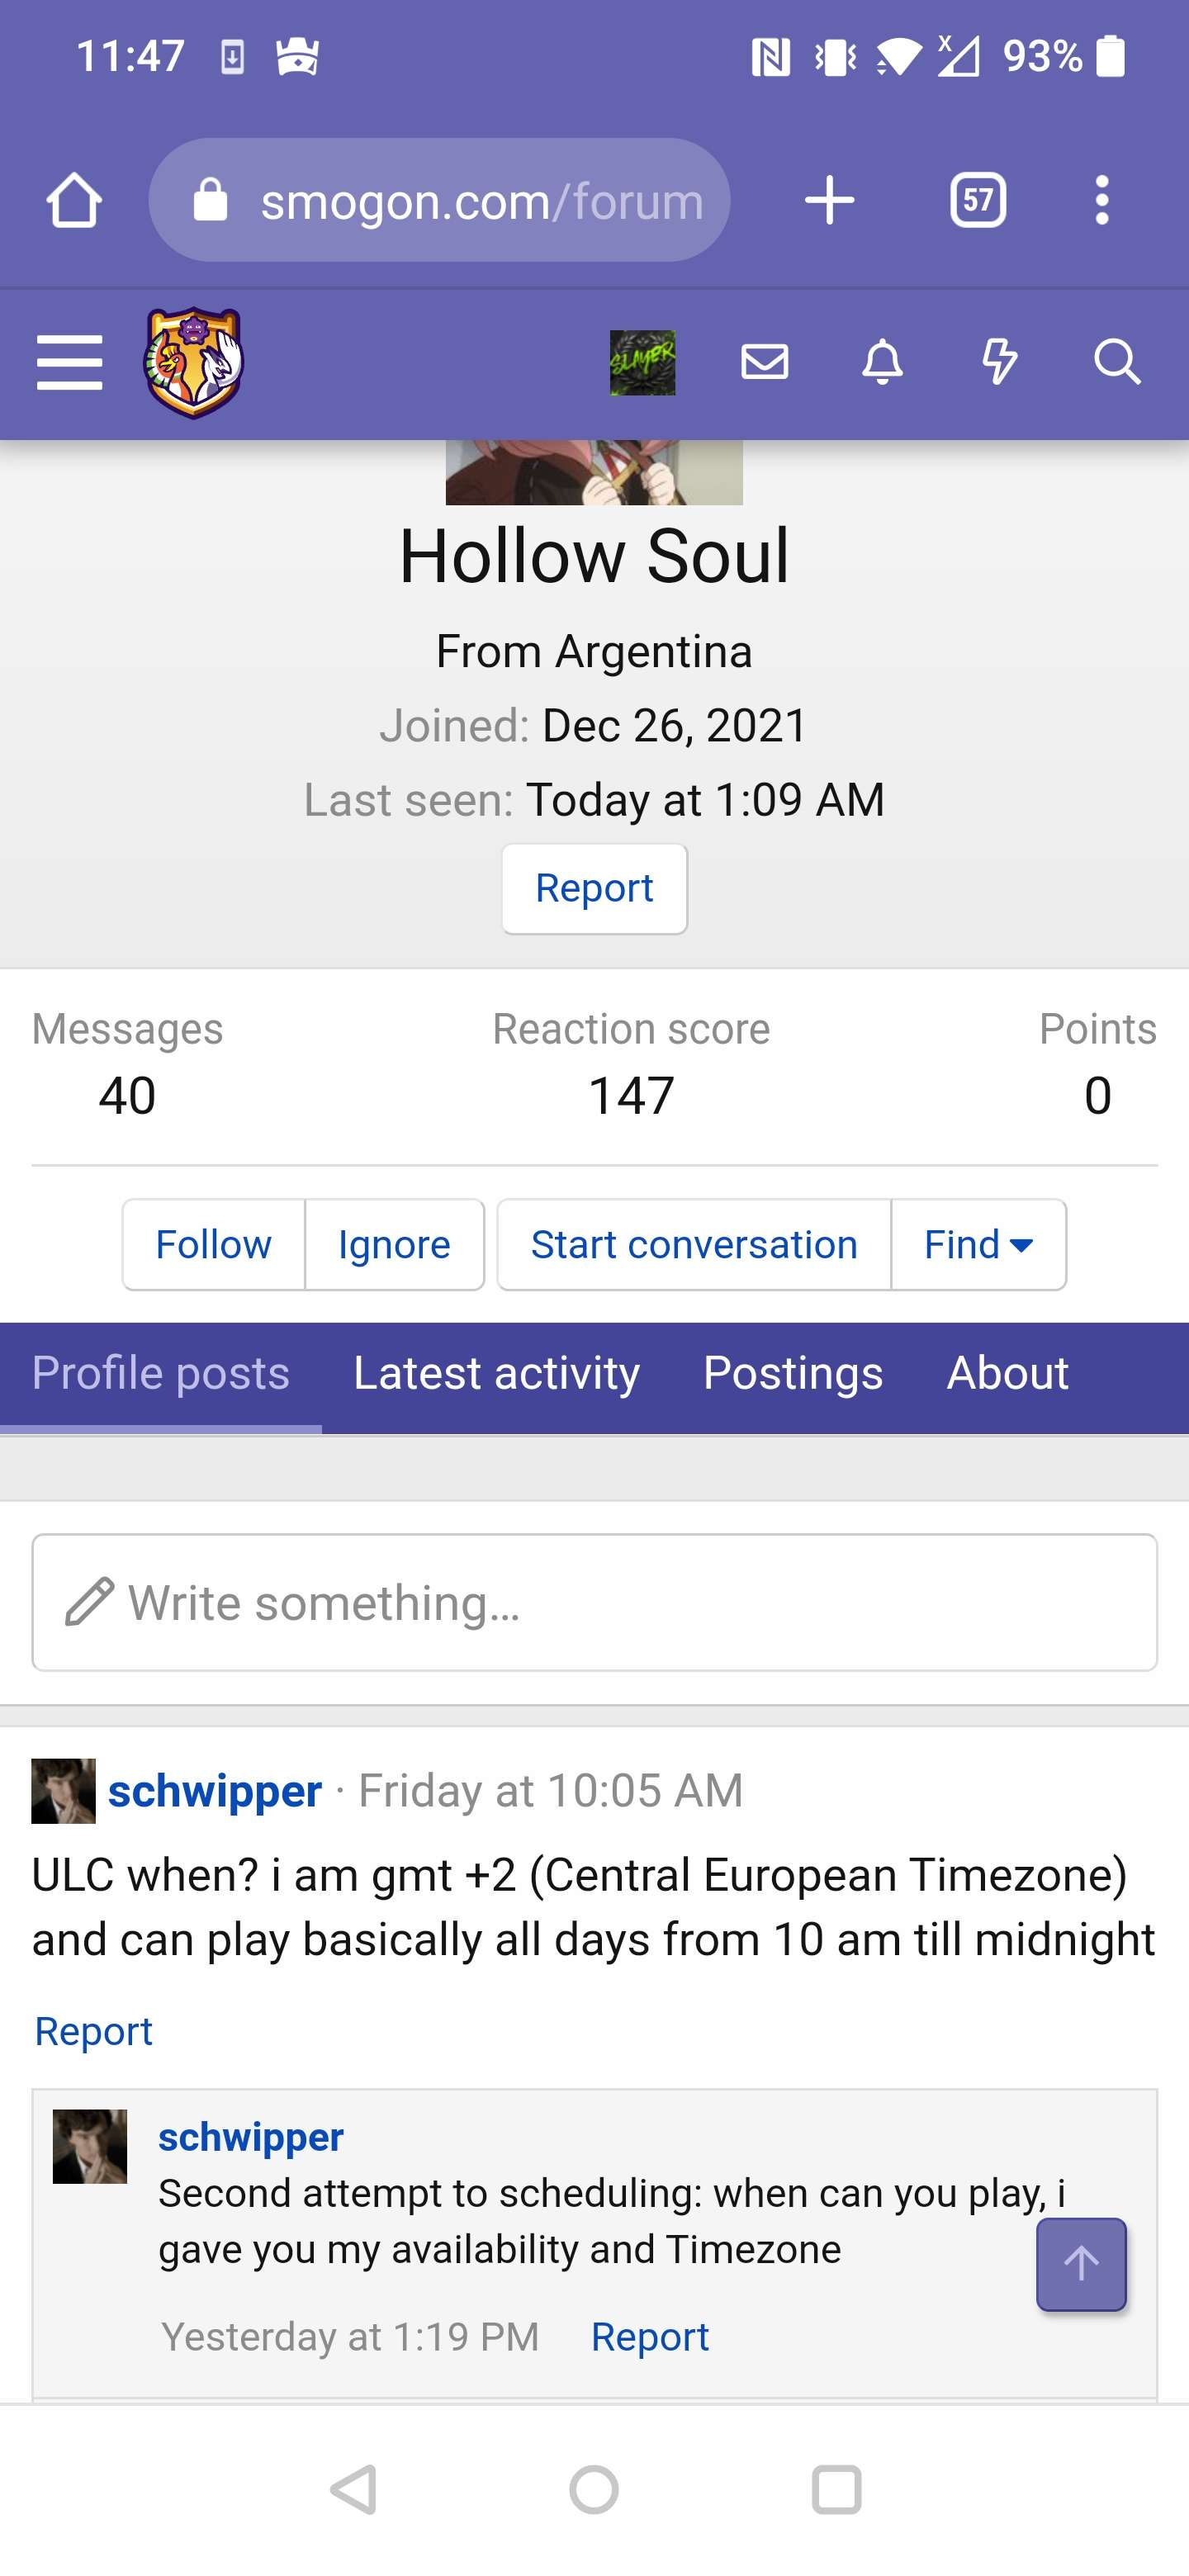1189x2576 pixels.
Task: Tap the Smogon shield logo
Action: click(194, 362)
